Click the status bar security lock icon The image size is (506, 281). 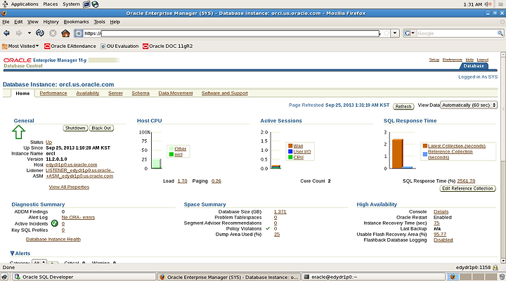[495, 268]
